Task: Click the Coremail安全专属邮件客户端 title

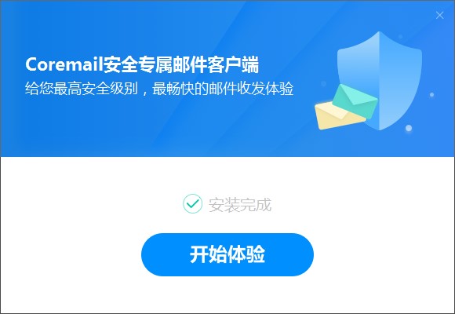Action: 142,64
